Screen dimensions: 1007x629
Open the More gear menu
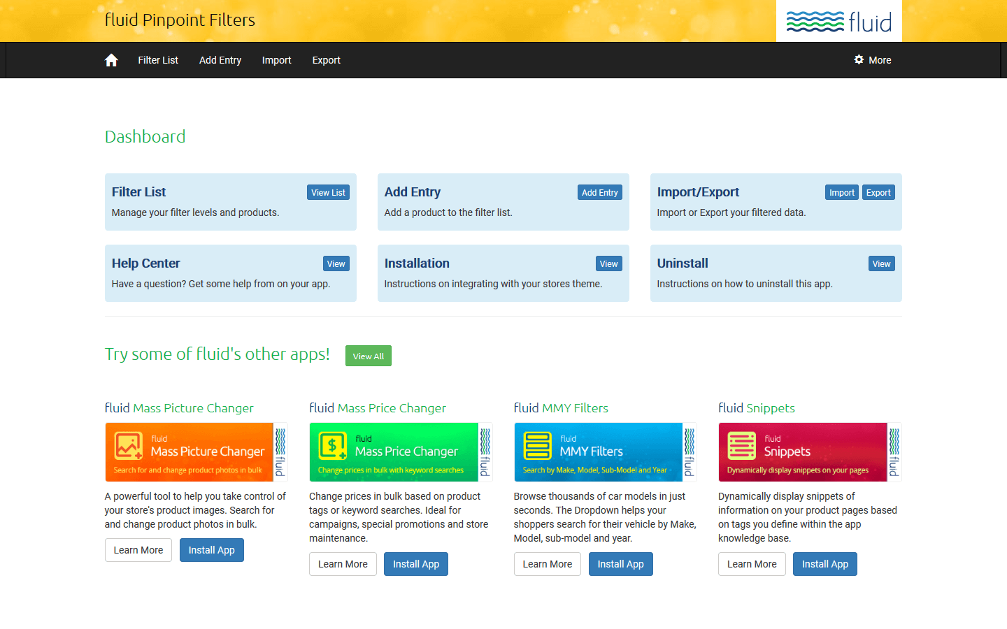pos(873,60)
